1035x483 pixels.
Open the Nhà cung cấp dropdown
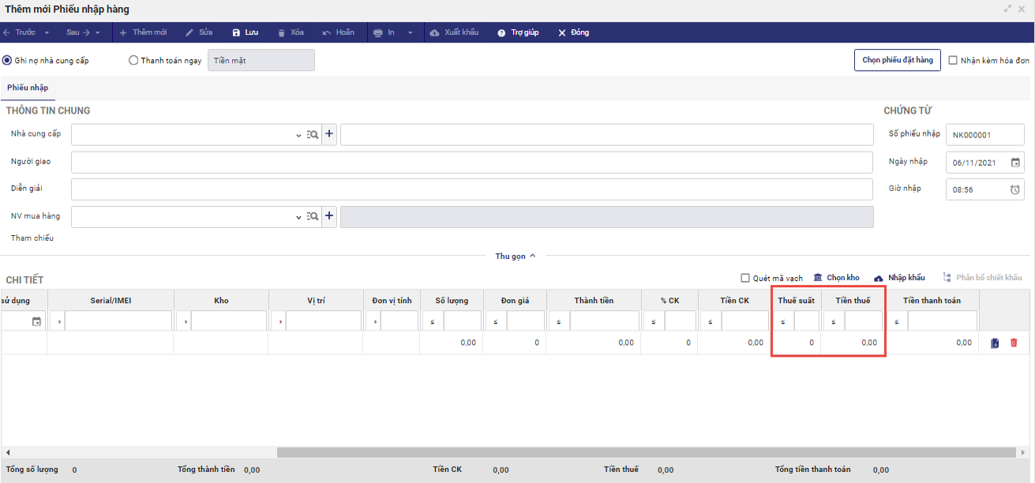click(298, 135)
